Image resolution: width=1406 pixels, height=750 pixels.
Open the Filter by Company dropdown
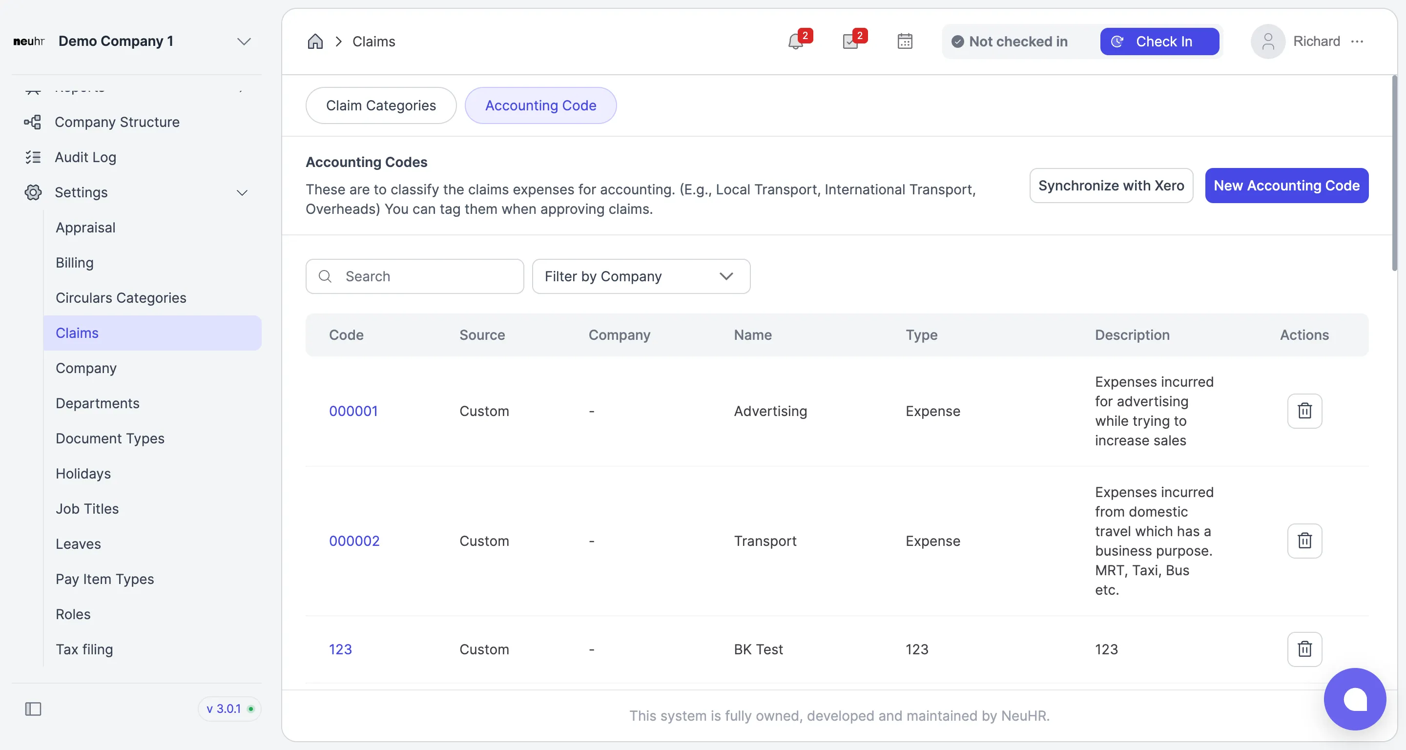641,276
